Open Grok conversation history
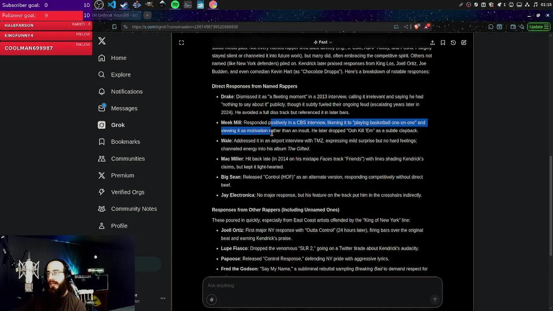553x311 pixels. (x=453, y=43)
